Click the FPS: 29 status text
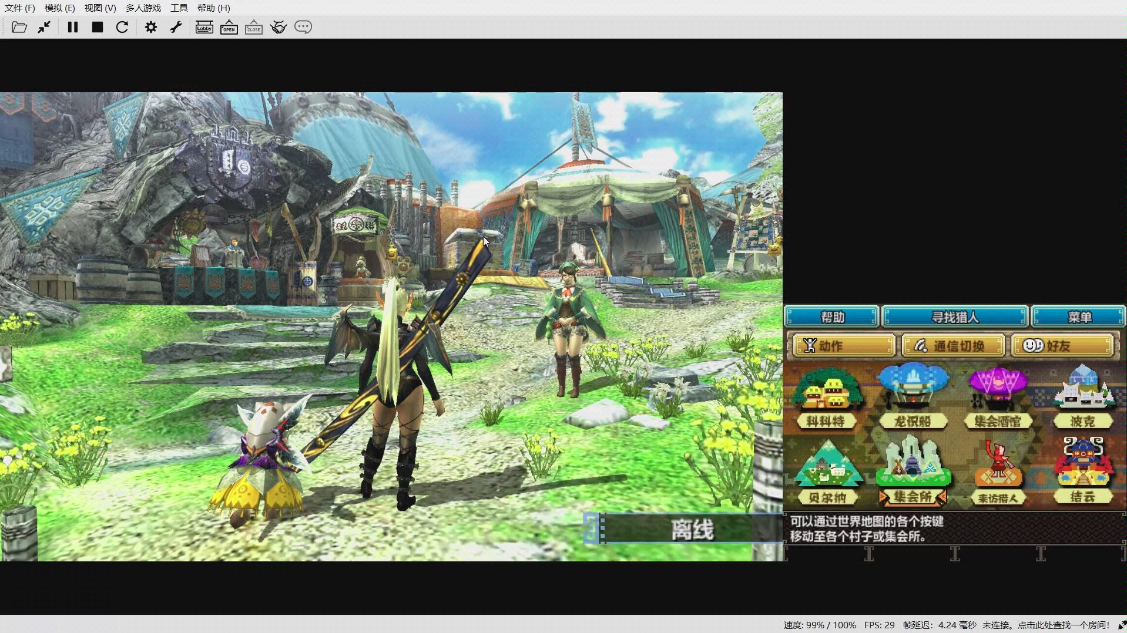1127x633 pixels. [x=879, y=625]
